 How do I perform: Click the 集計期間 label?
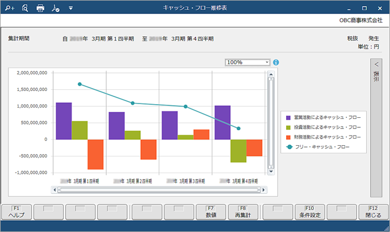[x=19, y=39]
